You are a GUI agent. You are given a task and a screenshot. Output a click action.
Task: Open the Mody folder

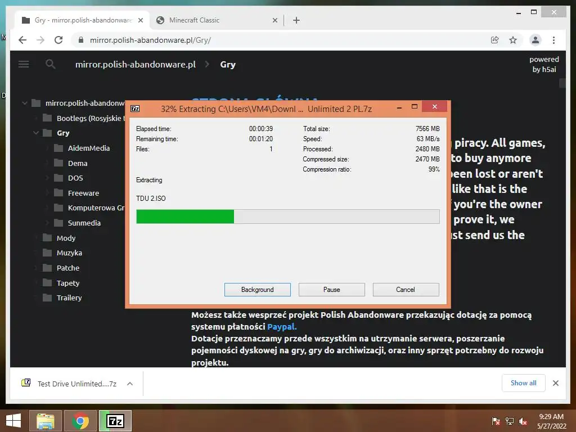(66, 238)
